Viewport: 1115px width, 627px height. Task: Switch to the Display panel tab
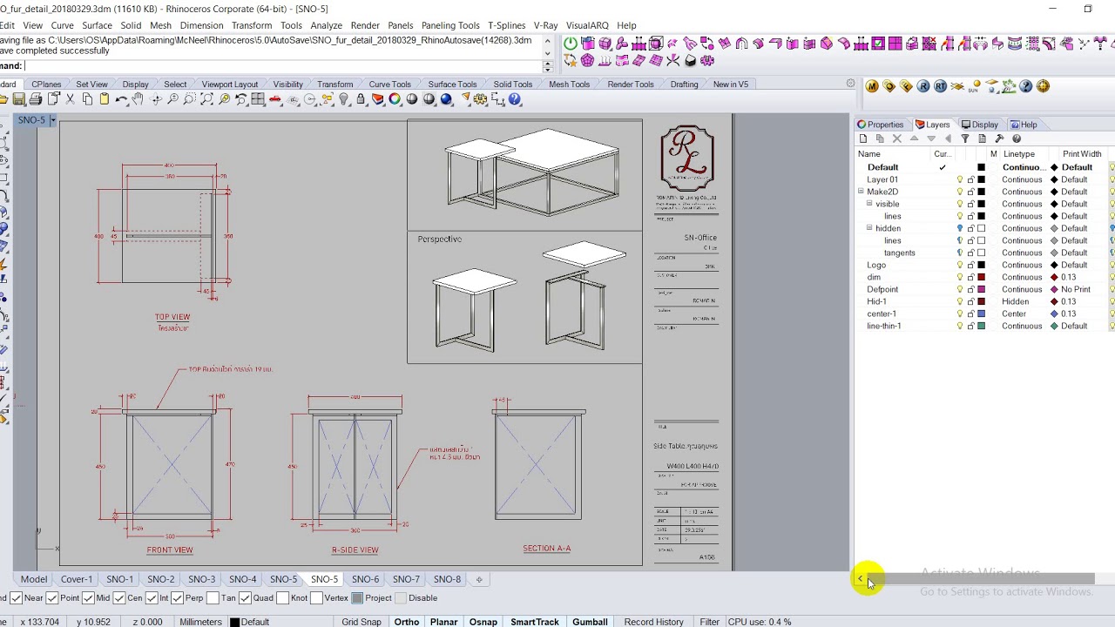pos(980,125)
